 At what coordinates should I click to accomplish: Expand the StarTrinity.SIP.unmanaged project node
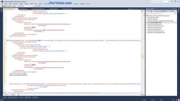[x=147, y=21]
